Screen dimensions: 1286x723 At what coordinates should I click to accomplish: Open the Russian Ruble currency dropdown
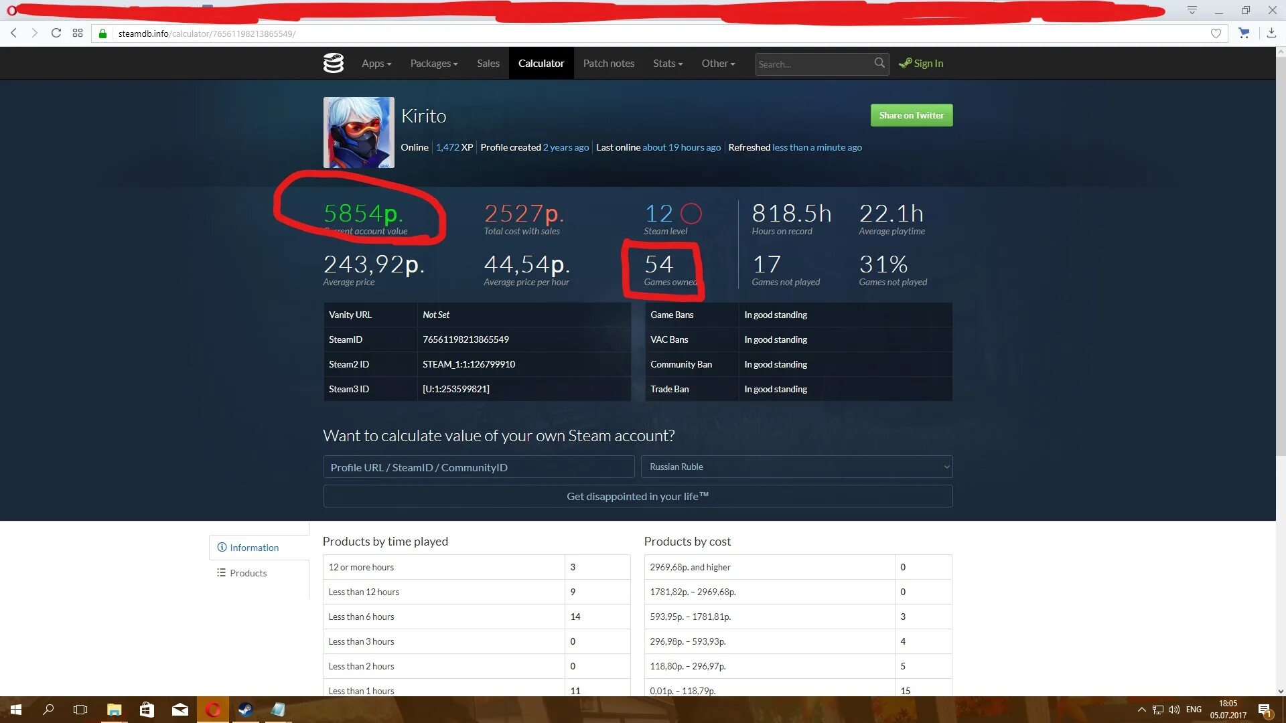[x=796, y=467]
